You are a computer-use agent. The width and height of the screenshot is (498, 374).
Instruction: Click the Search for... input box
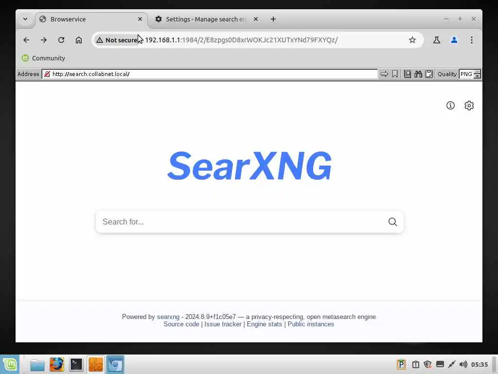coord(241,222)
